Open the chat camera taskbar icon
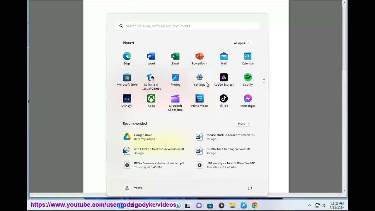The image size is (375, 211). pos(199,206)
